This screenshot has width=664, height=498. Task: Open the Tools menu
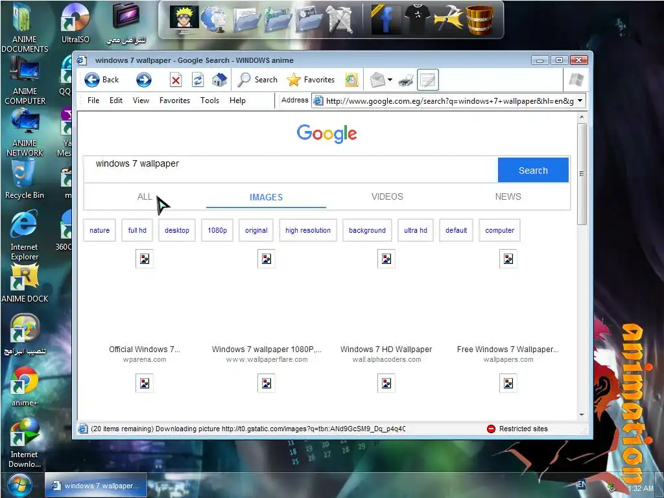(209, 101)
